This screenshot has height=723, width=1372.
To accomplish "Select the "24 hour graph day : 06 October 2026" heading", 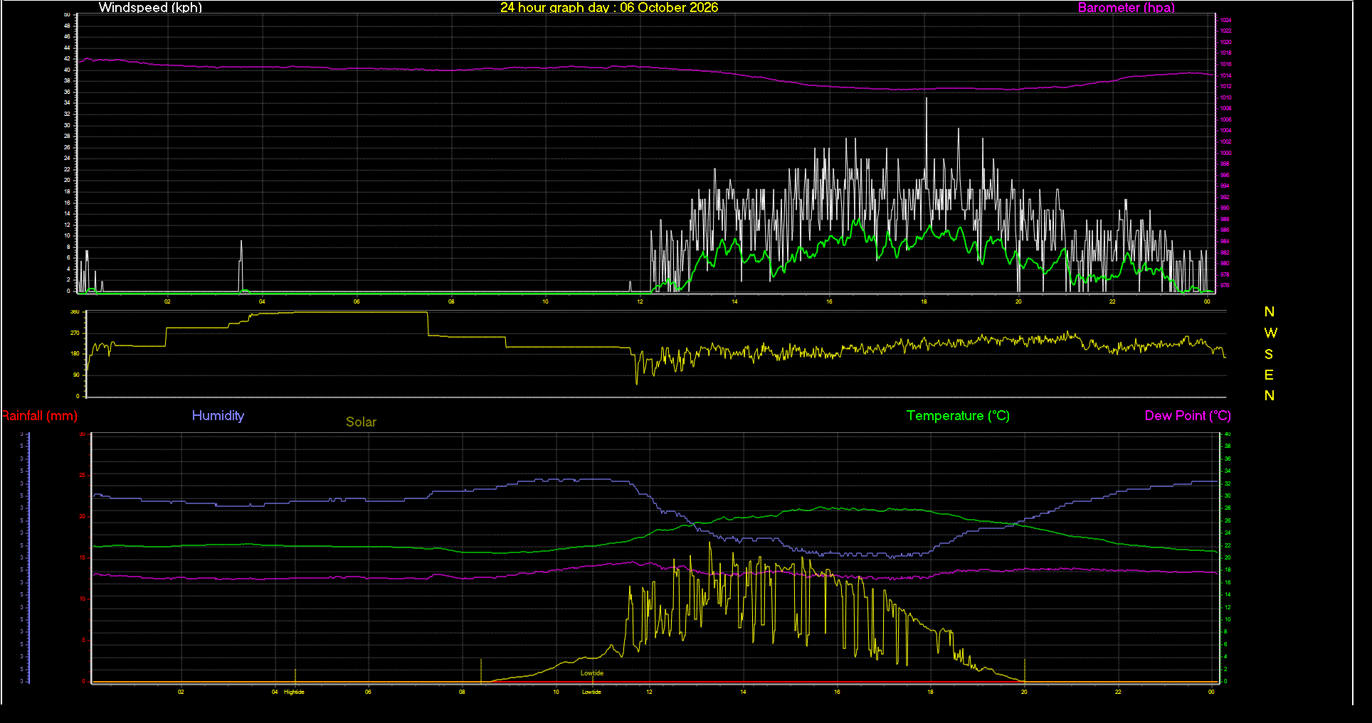I will (x=609, y=8).
